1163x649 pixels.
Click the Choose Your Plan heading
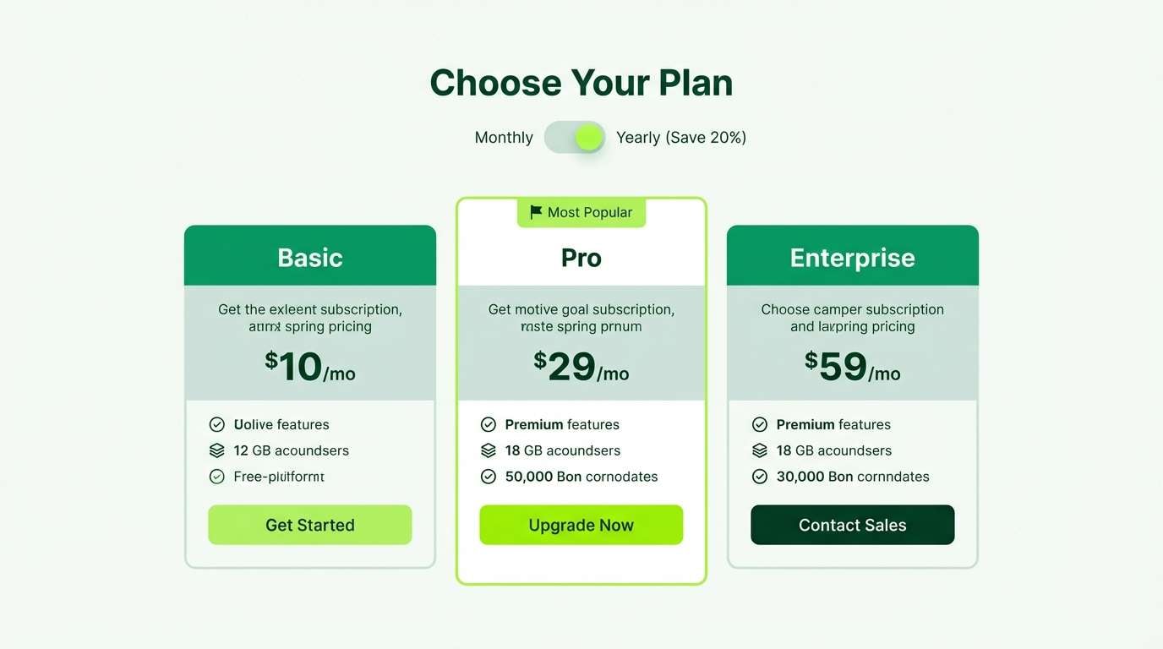(x=581, y=82)
